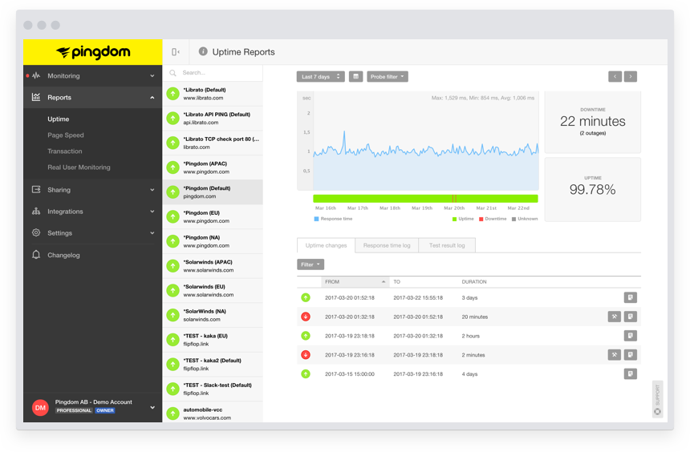Go to previous period with left arrow
This screenshot has height=452, width=690.
(x=615, y=76)
